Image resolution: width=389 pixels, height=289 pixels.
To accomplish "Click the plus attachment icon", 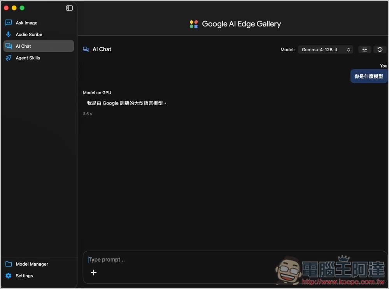I will tap(93, 273).
